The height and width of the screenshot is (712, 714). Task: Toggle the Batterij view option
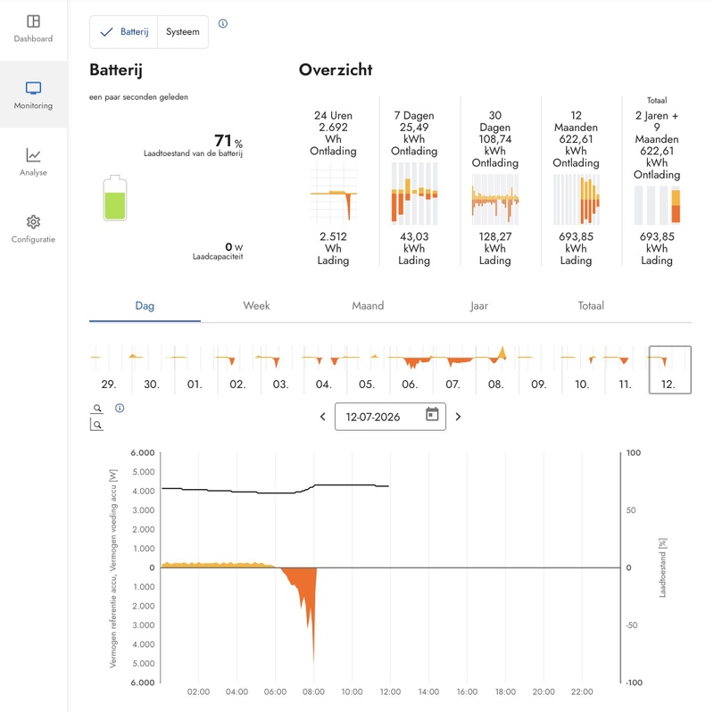124,32
